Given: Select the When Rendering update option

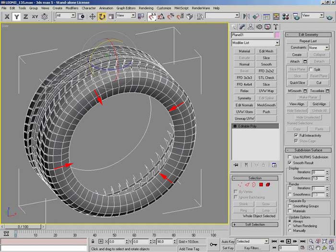Looking at the screenshot, I should 289,226.
